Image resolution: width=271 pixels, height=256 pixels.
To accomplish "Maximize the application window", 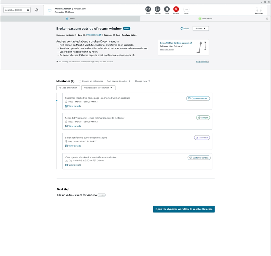I will point(265,2).
